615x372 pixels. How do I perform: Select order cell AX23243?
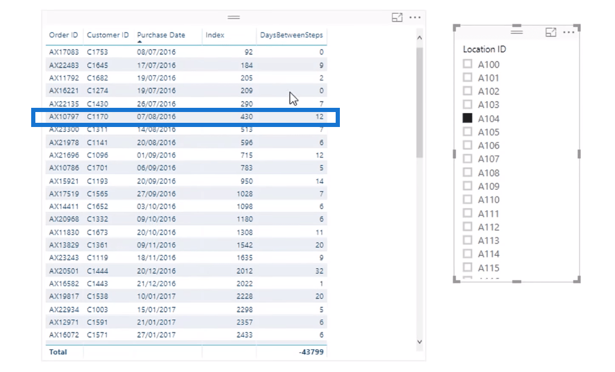pos(64,258)
